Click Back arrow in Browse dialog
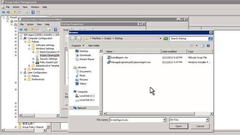The width and height of the screenshot is (240, 135). [x=73, y=38]
